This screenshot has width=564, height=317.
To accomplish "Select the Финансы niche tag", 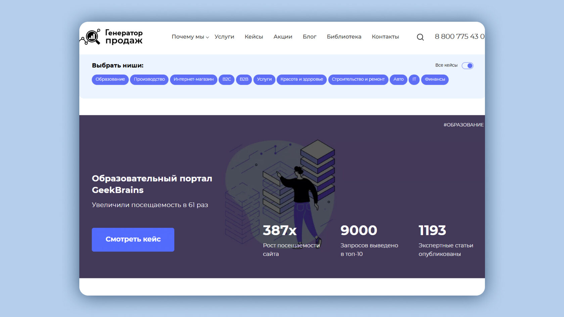I will pos(435,80).
